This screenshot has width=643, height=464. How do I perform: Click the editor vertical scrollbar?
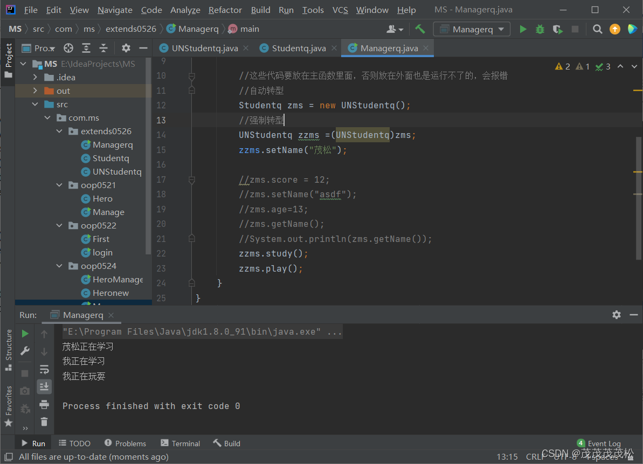[x=638, y=198]
